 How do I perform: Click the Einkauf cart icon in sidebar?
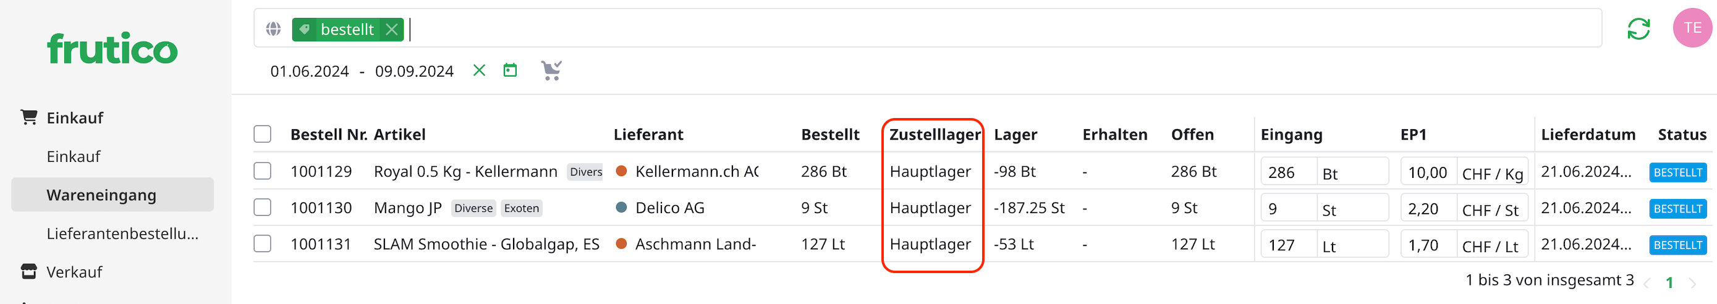(x=28, y=117)
